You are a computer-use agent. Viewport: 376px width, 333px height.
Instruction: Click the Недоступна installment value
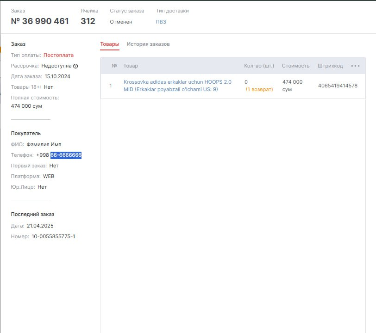56,66
